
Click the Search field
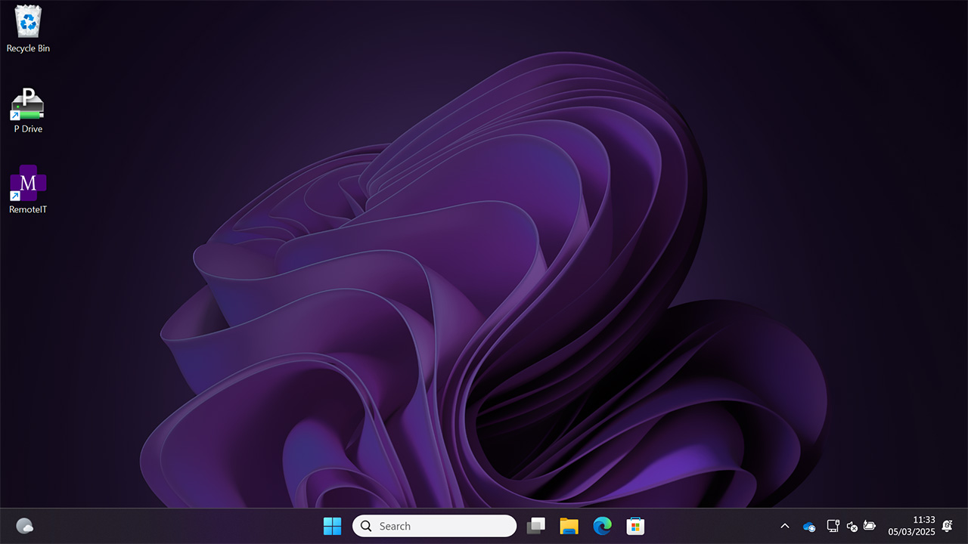pyautogui.click(x=435, y=525)
